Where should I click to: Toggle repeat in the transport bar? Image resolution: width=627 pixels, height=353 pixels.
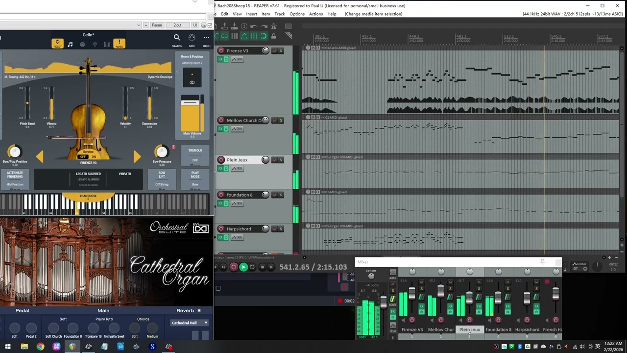coord(252,267)
